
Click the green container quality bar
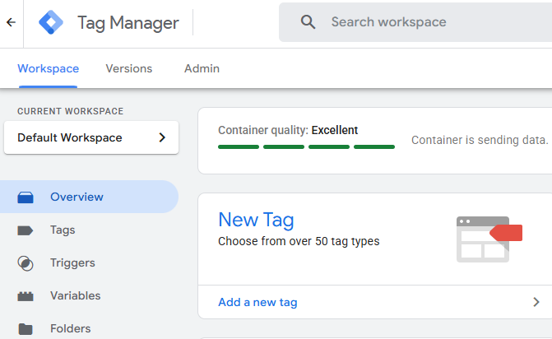pos(306,146)
